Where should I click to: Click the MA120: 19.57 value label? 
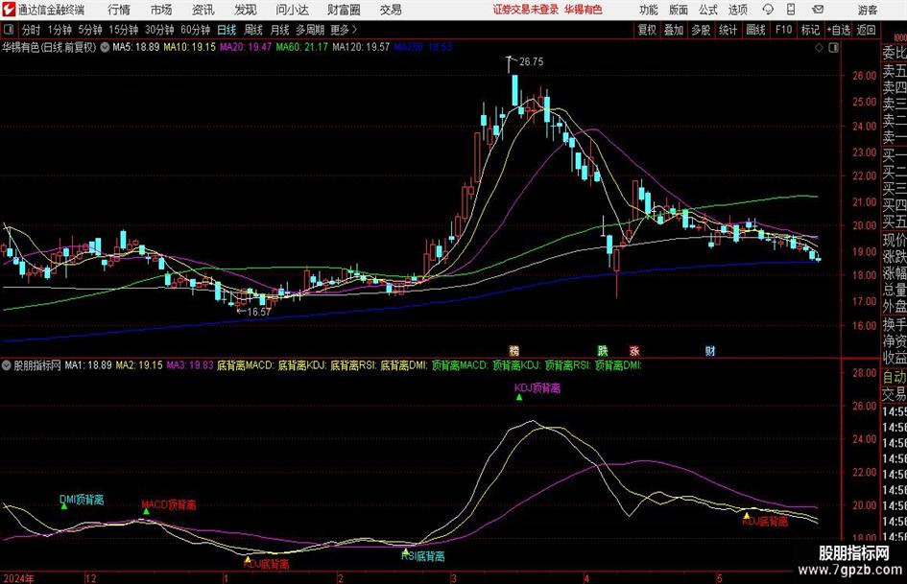point(361,47)
